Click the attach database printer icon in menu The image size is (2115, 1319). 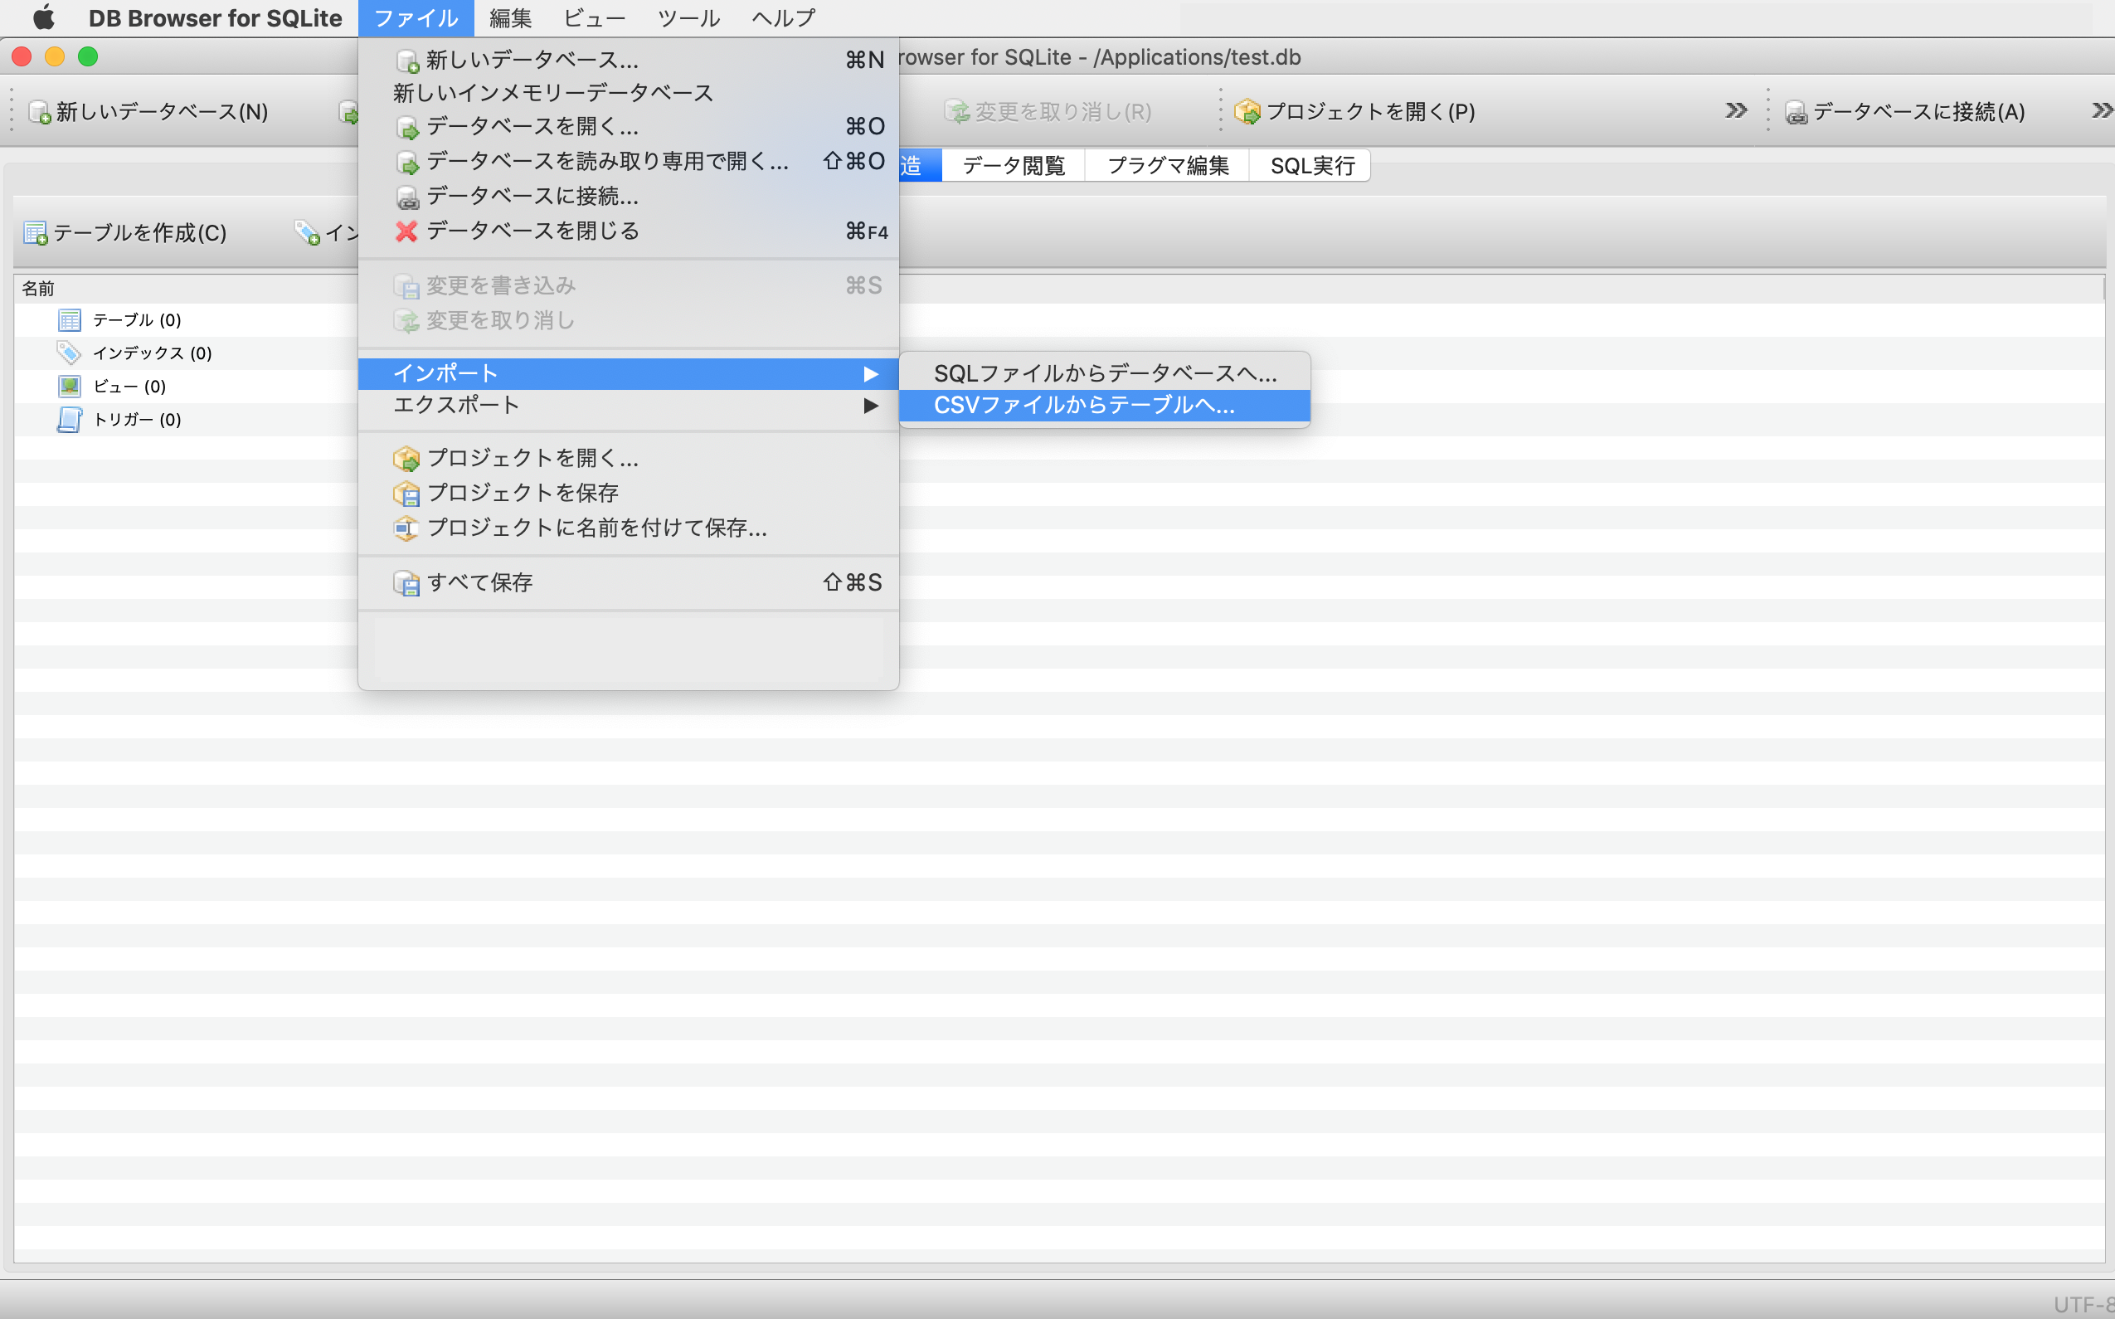point(406,197)
